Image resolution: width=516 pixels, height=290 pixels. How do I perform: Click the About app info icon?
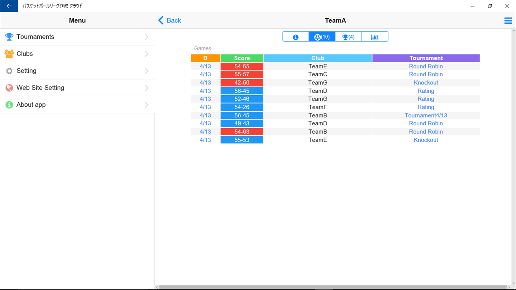coord(9,105)
